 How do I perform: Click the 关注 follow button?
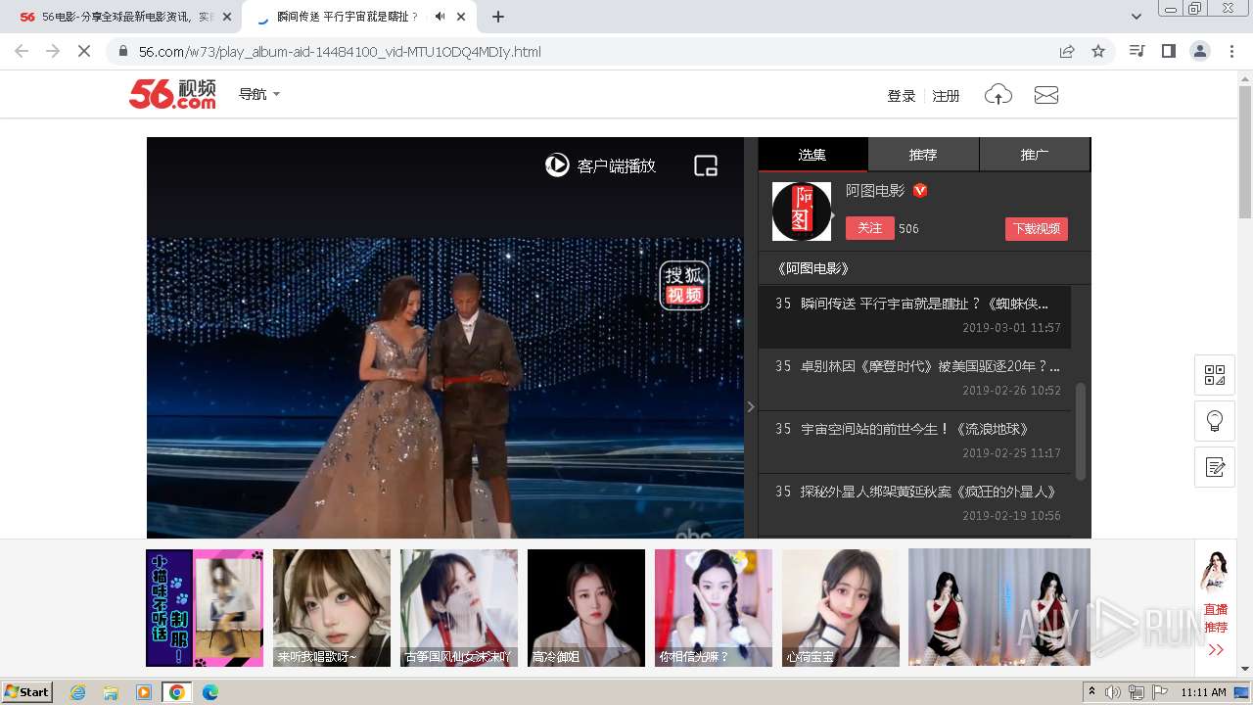870,228
